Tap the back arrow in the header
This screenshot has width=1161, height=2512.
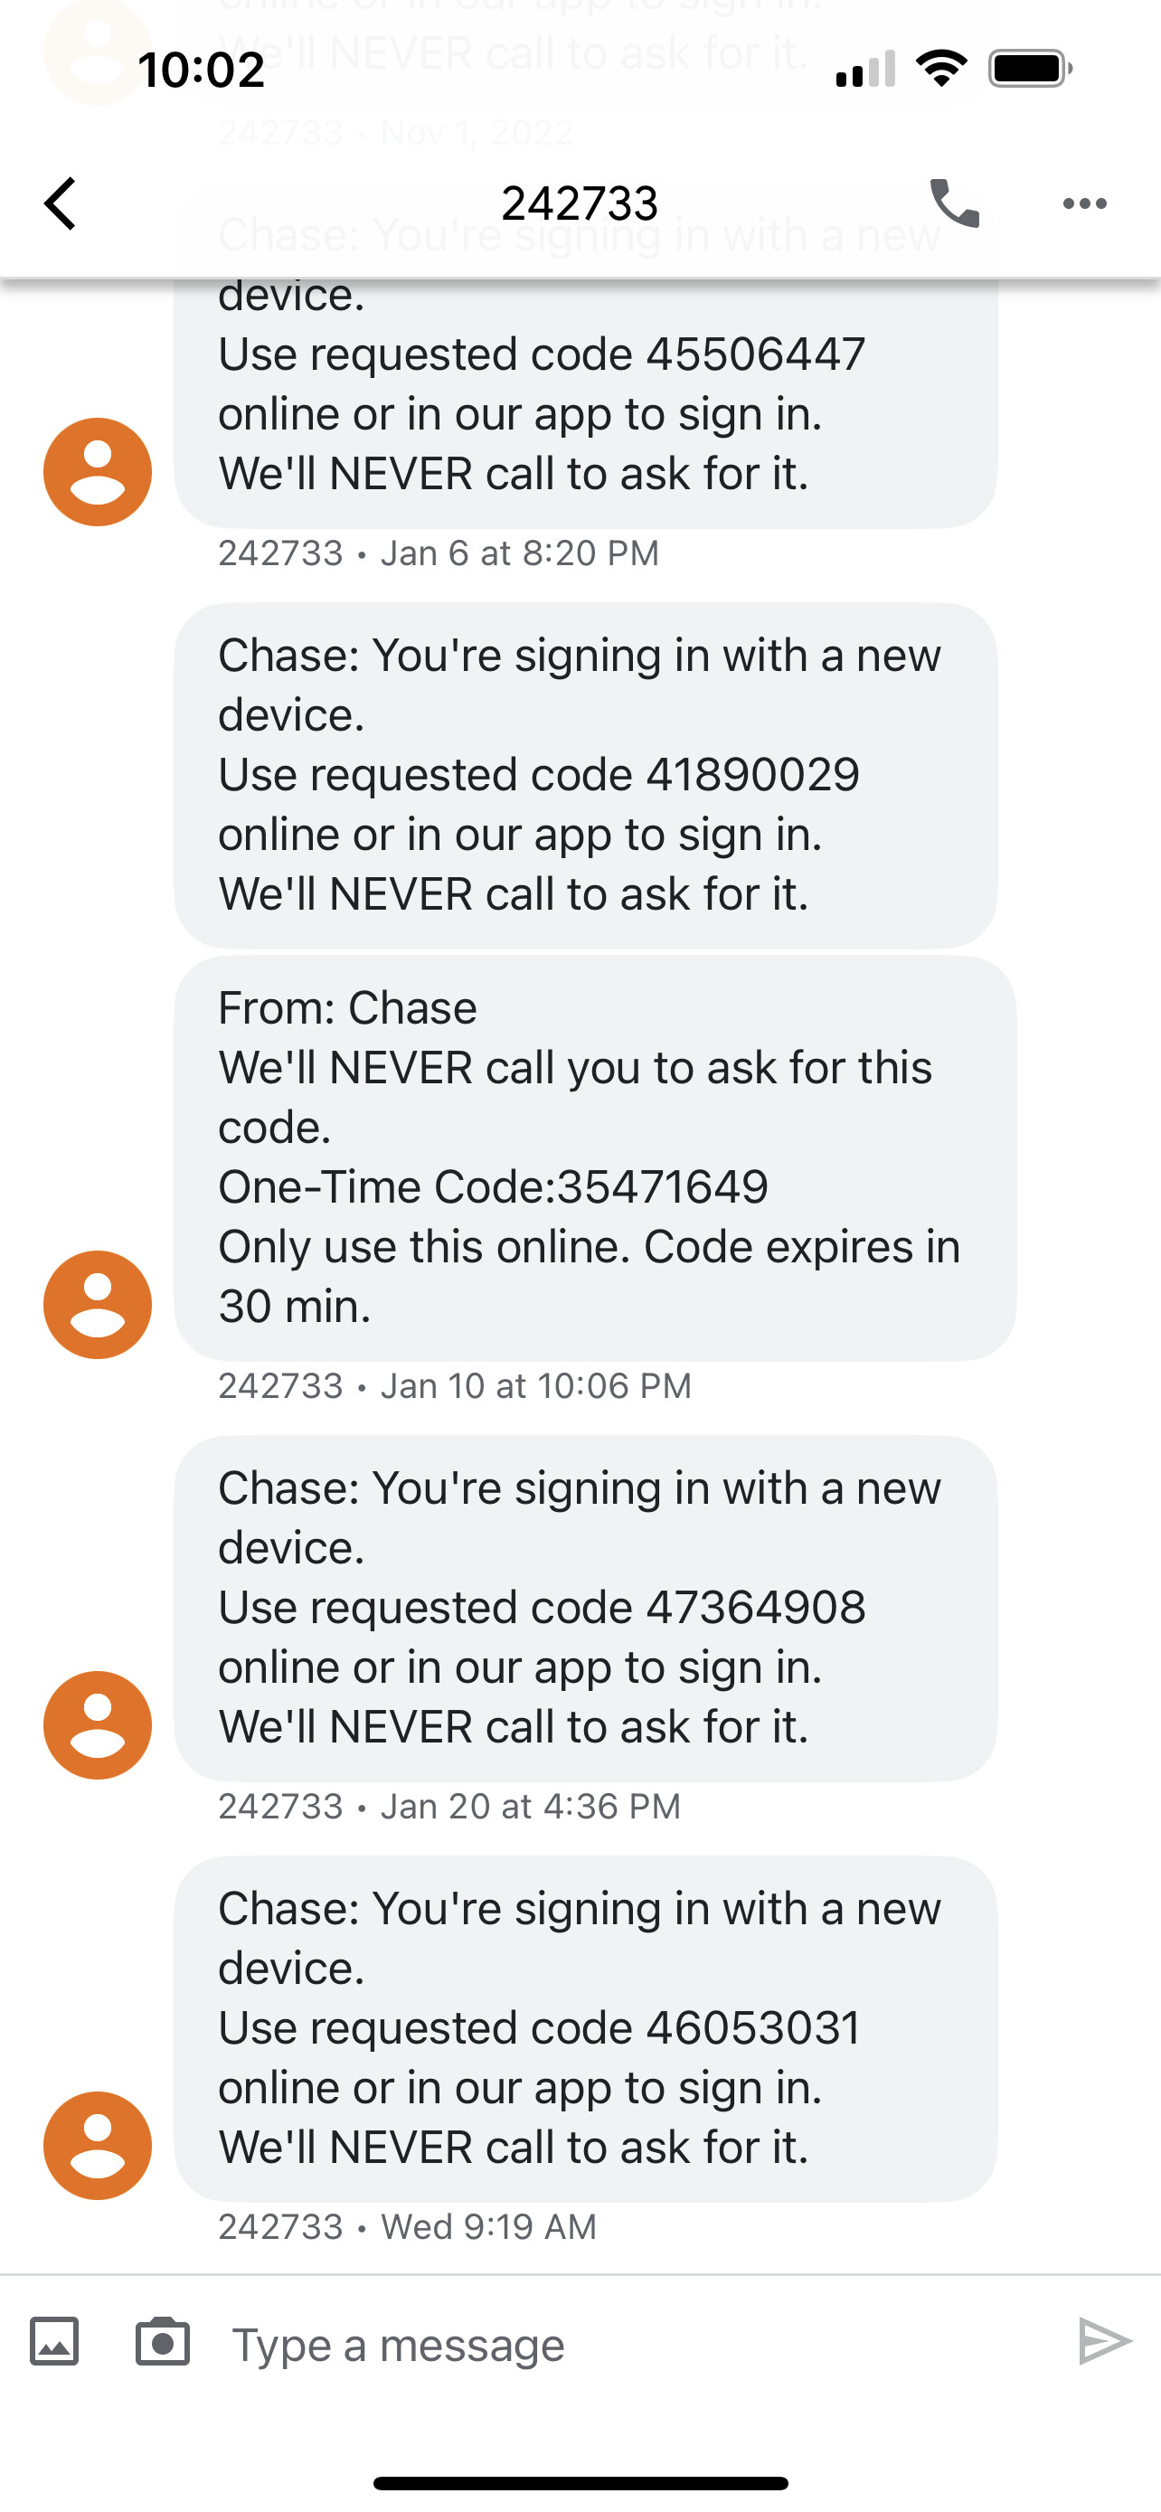(x=61, y=203)
